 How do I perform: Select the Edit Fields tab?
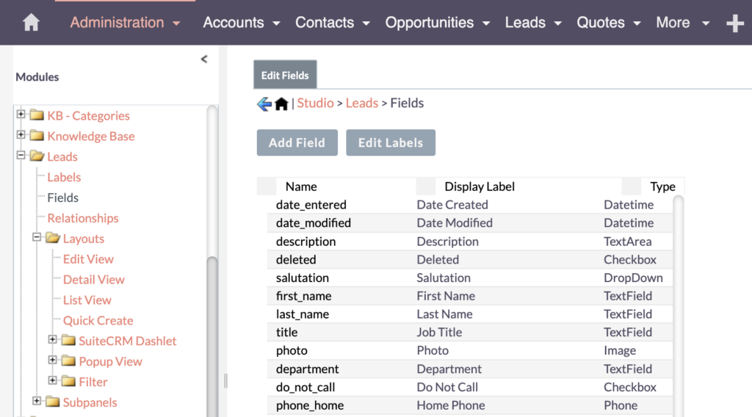coord(285,76)
